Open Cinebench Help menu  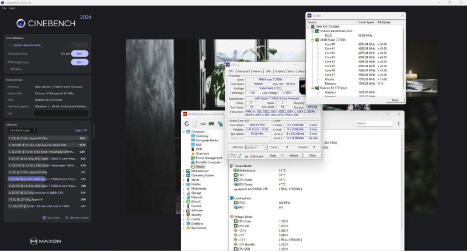pyautogui.click(x=12, y=8)
